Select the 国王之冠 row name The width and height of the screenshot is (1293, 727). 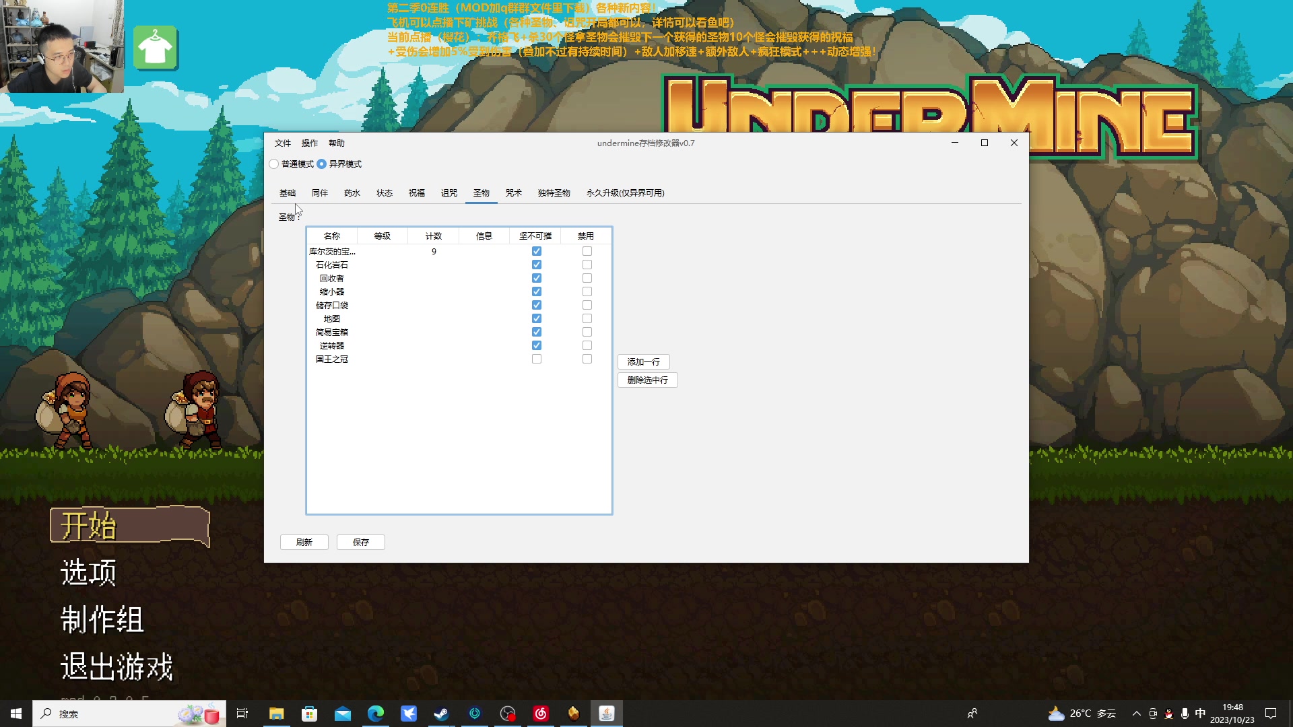tap(332, 359)
